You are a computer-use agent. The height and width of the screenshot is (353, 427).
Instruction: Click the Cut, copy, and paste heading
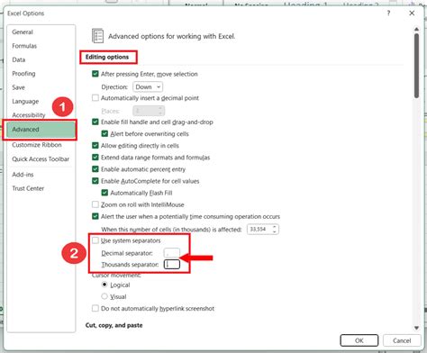[x=114, y=325]
